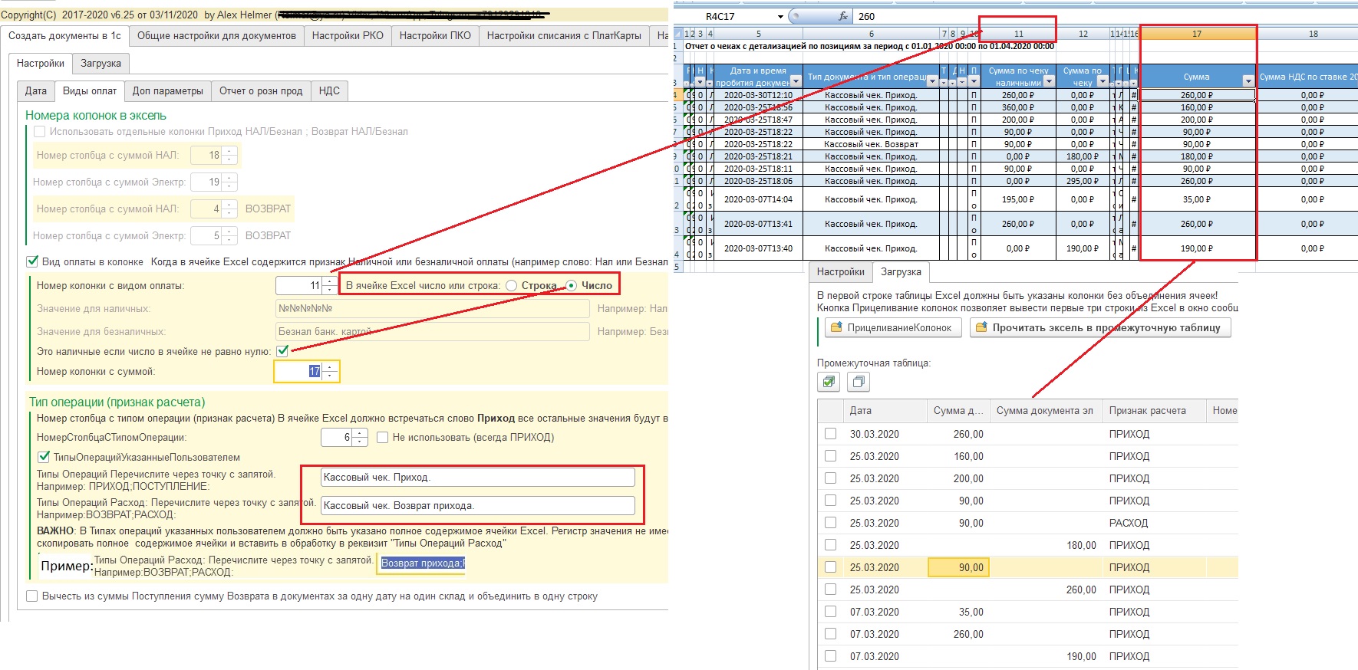
Task: Enable 'Не использовать (всегда ПРИХОД)' checkbox
Action: (382, 438)
